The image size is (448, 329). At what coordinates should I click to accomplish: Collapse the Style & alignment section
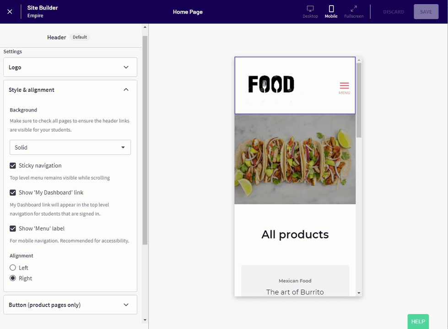point(70,90)
